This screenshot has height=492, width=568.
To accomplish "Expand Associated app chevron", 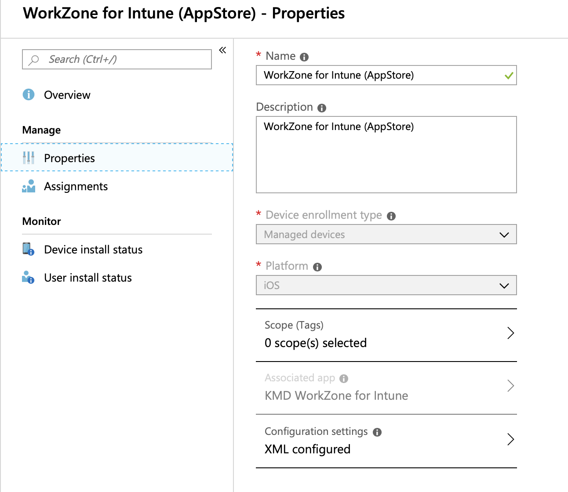I will pyautogui.click(x=510, y=386).
